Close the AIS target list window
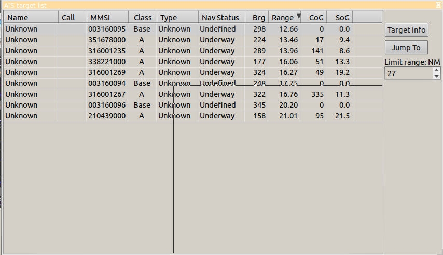 438,4
